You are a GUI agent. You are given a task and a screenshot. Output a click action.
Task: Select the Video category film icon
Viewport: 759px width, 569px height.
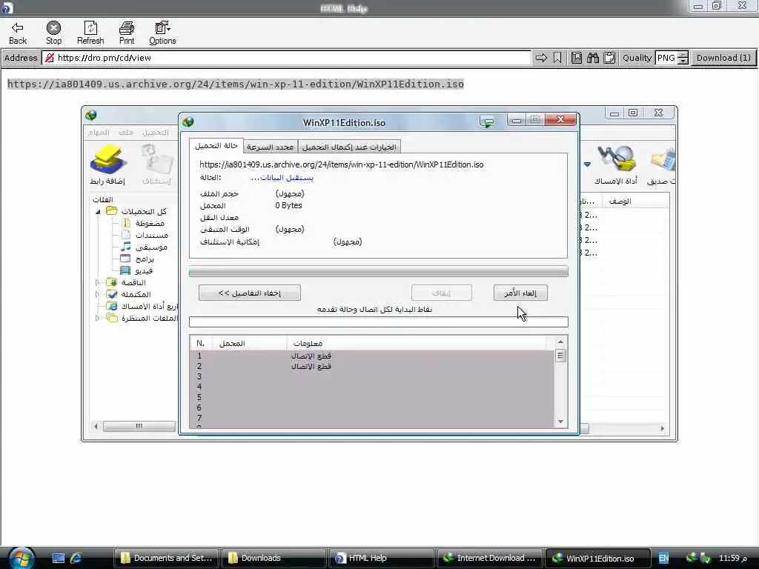pos(125,270)
